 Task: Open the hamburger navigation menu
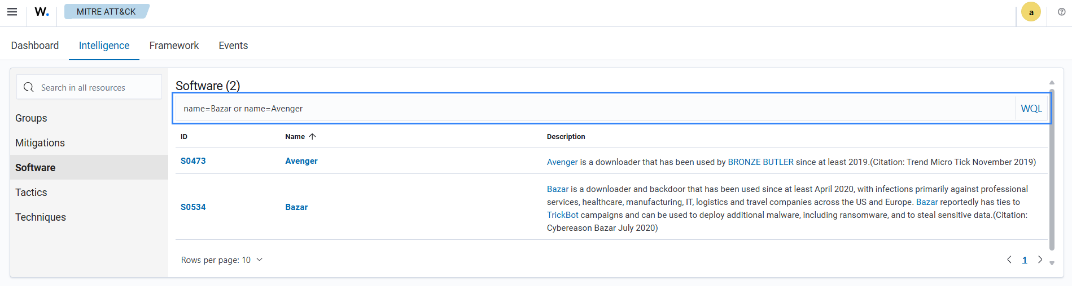tap(12, 12)
